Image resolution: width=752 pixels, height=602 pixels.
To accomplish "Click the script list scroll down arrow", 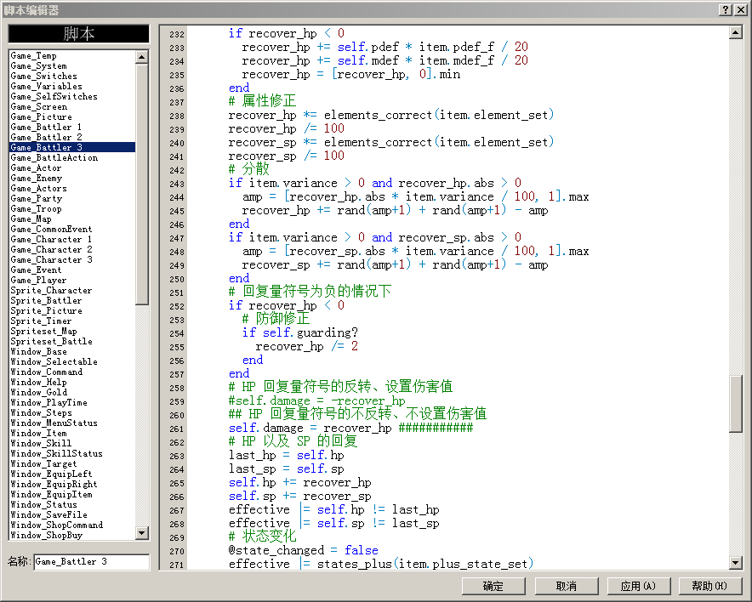I will [x=141, y=533].
